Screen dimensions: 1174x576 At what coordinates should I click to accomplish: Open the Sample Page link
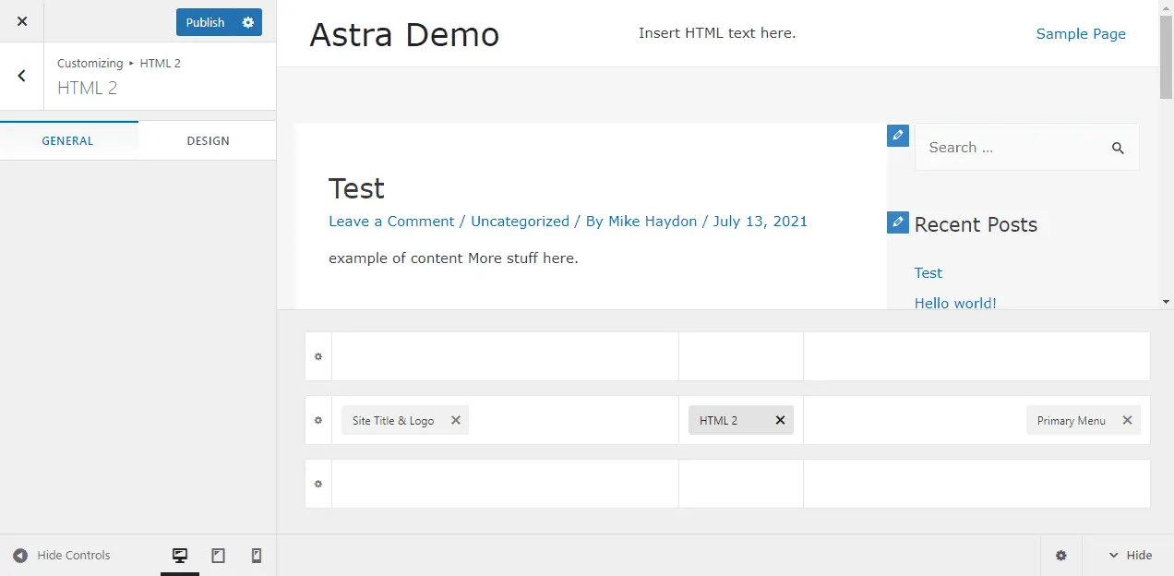pyautogui.click(x=1081, y=33)
